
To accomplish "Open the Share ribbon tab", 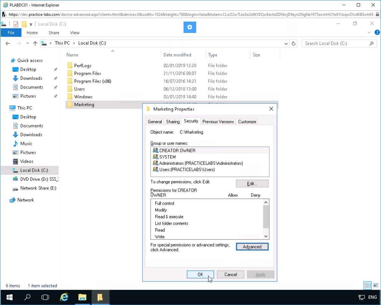I will click(54, 33).
